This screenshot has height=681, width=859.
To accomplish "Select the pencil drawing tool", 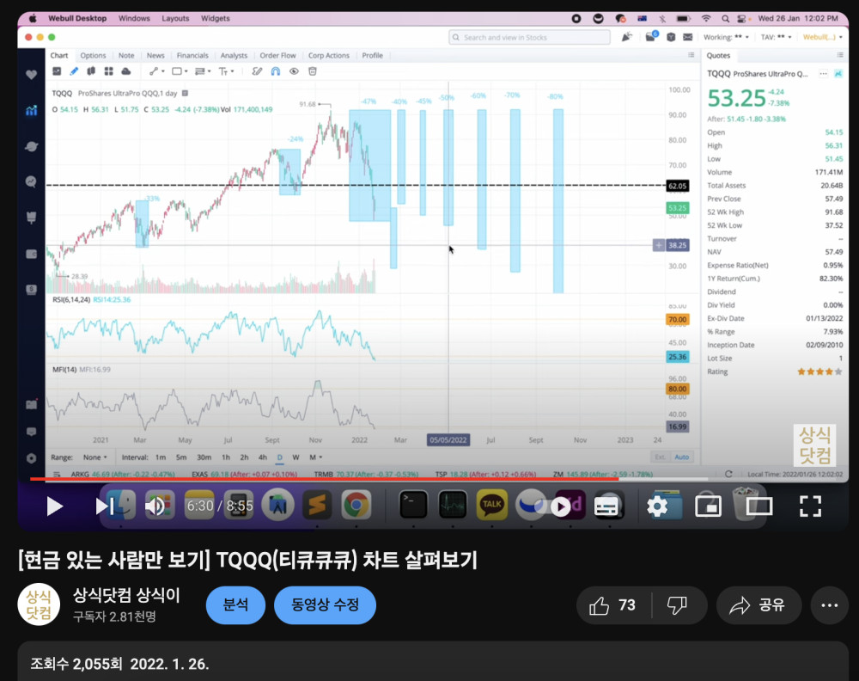I will pyautogui.click(x=73, y=72).
